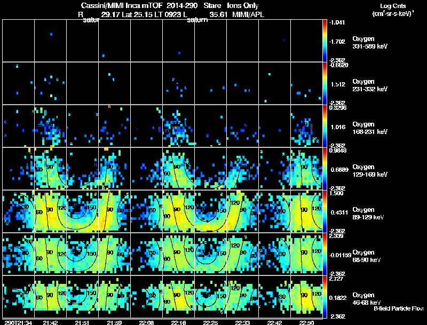The width and height of the screenshot is (427, 325).
Task: Open the 46-68 keV frame at 22:50
Action: [306, 297]
